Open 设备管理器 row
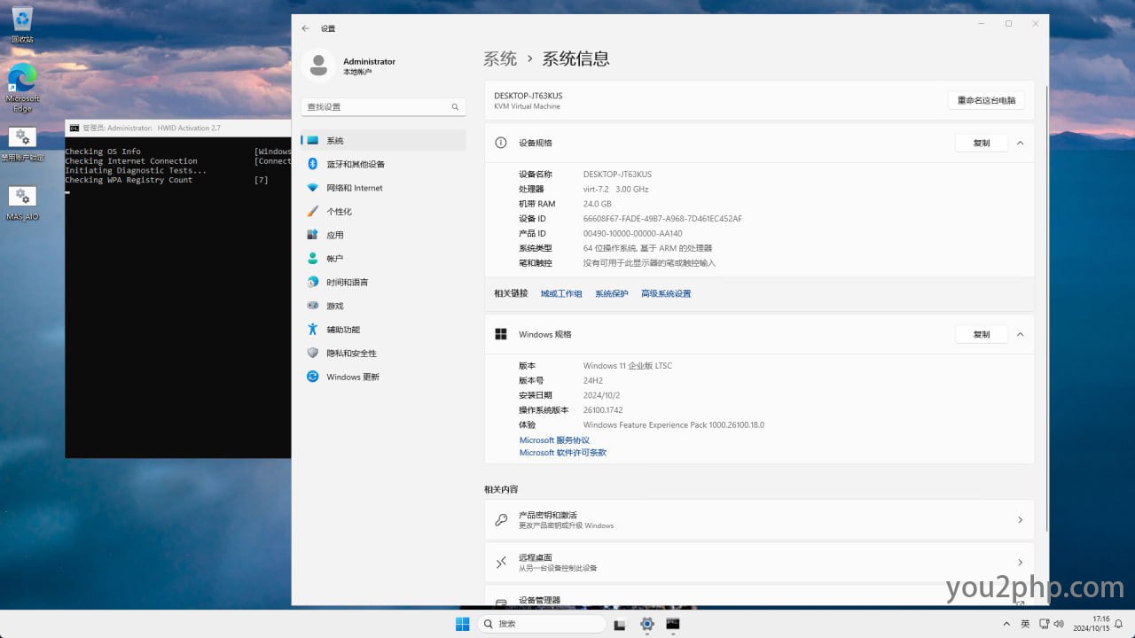This screenshot has width=1135, height=638. pos(759,595)
